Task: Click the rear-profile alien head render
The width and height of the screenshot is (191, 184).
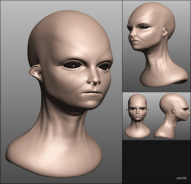Action: click(172, 116)
